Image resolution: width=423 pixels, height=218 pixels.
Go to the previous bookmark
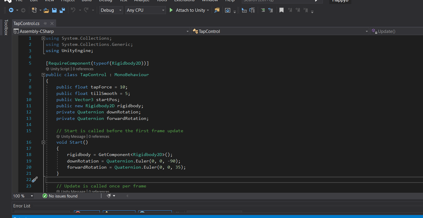click(290, 10)
